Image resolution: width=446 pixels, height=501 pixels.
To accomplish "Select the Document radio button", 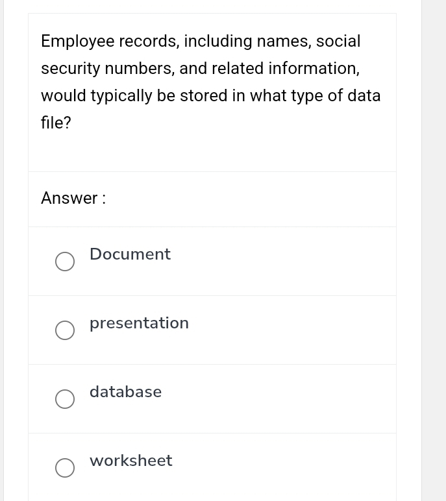I will pos(65,262).
